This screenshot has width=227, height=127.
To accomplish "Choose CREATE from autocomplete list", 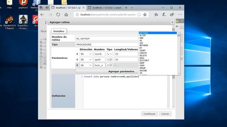I will pyautogui.click(x=158, y=53).
